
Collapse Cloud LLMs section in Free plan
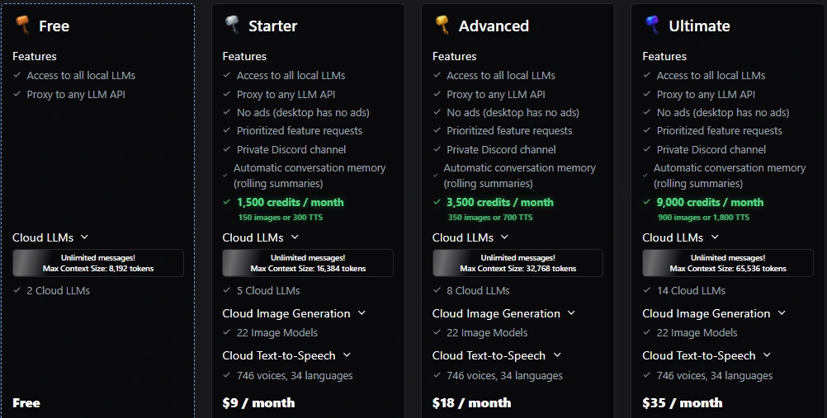(85, 237)
